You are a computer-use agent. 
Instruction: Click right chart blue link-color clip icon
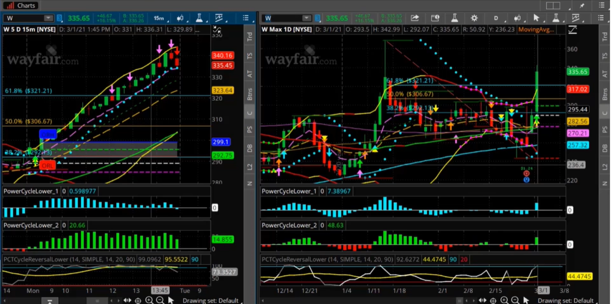click(x=318, y=18)
